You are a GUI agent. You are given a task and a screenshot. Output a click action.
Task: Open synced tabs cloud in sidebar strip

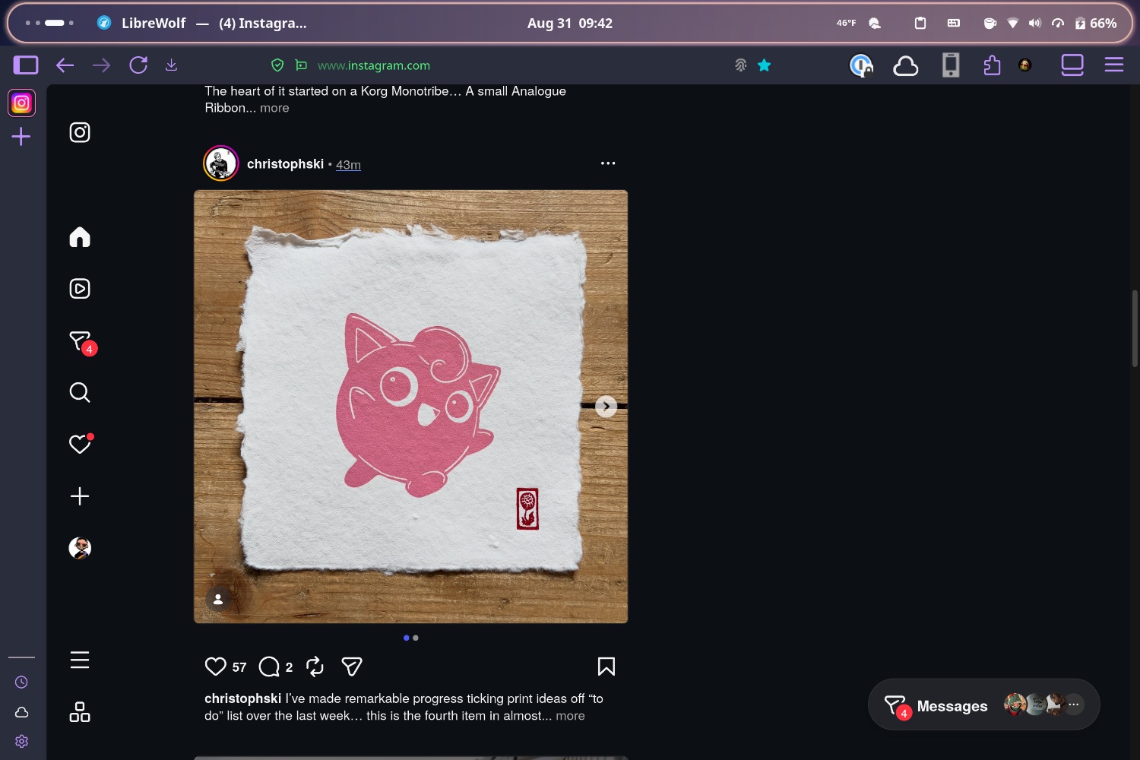click(x=21, y=712)
